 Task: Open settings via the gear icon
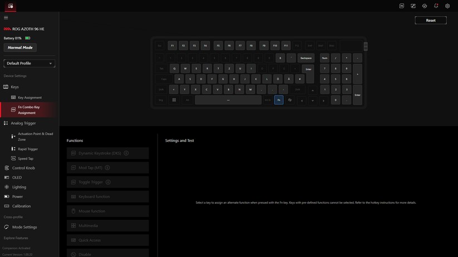[x=447, y=6]
